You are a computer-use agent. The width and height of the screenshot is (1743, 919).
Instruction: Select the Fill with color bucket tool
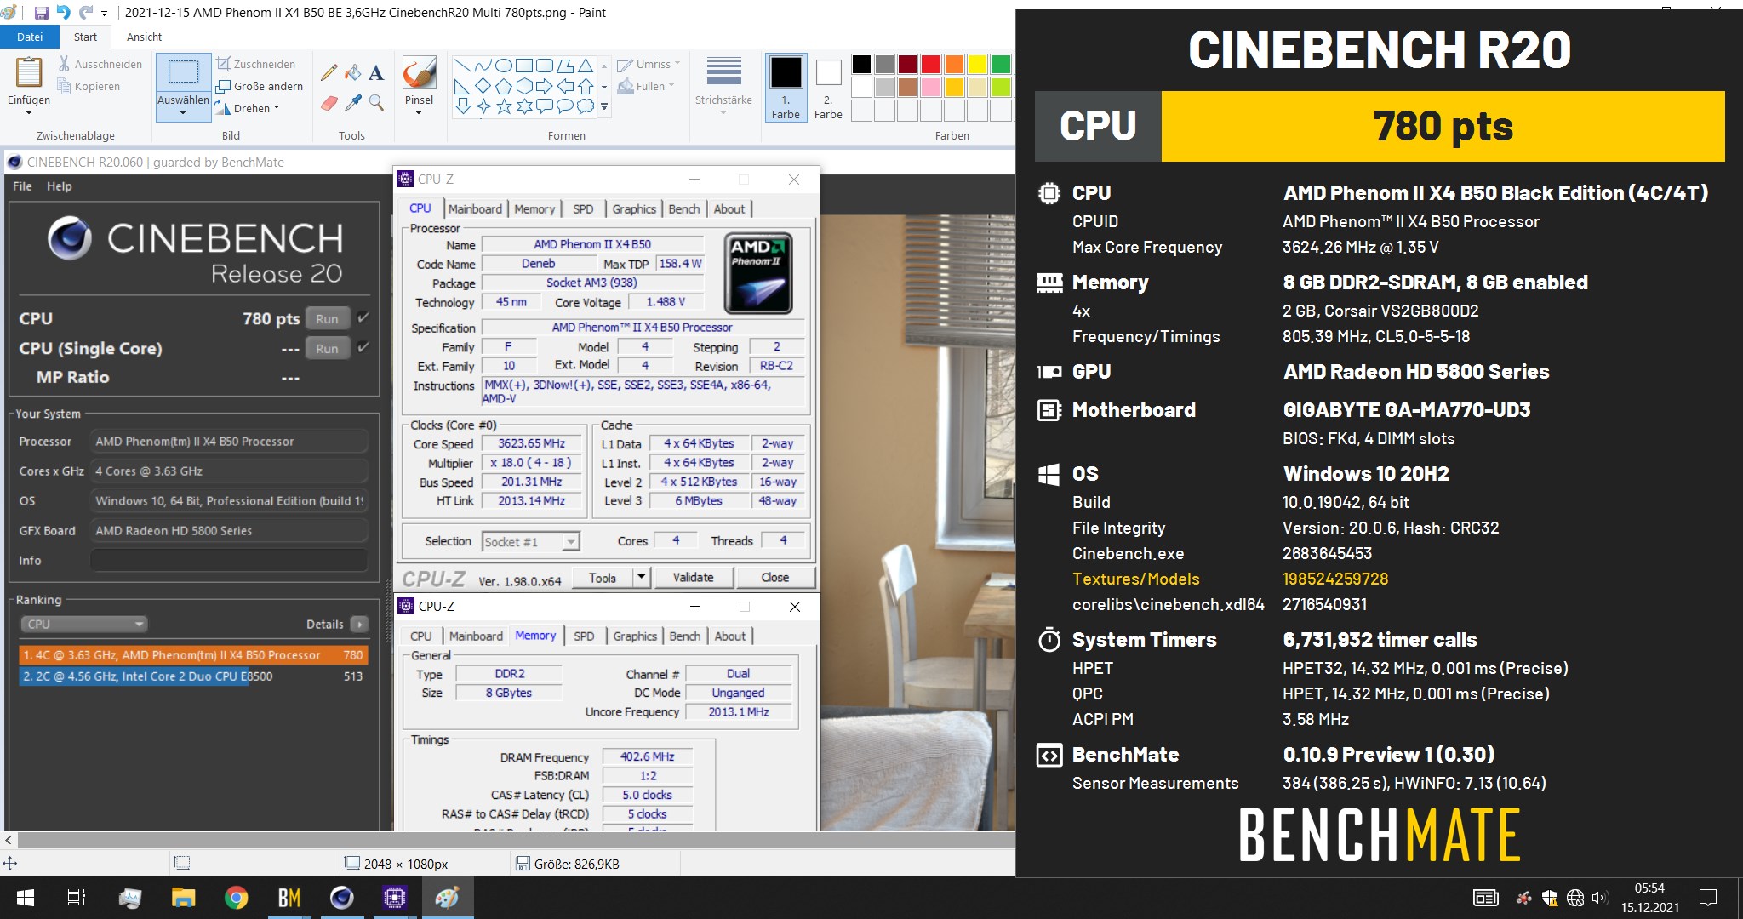point(352,72)
